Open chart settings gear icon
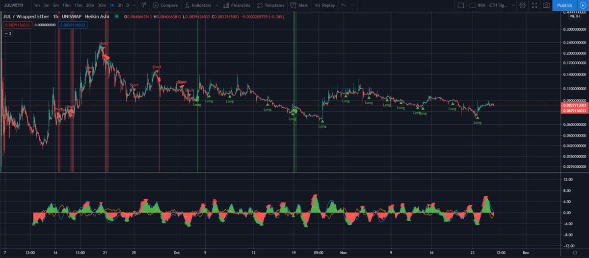This screenshot has height=258, width=589. coord(522,5)
